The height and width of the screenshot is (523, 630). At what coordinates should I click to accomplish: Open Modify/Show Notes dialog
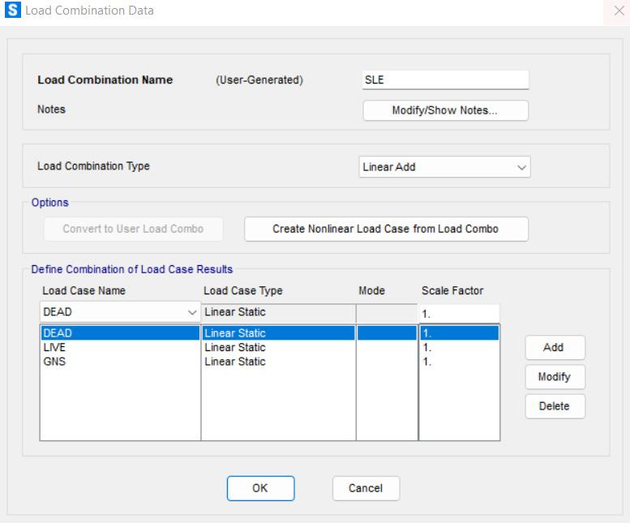point(445,110)
